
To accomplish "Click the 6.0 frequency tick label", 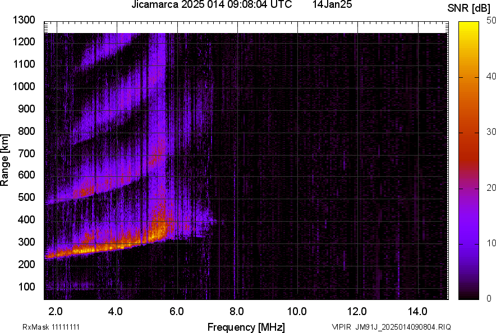I will tap(177, 312).
